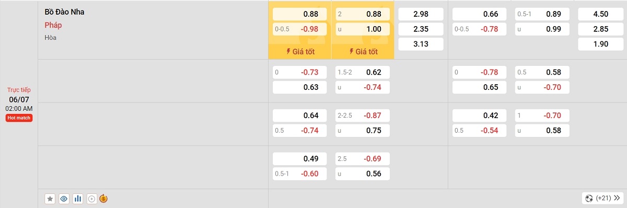The width and height of the screenshot is (627, 208).
Task: Click the orange dollar coin icon
Action: click(103, 199)
